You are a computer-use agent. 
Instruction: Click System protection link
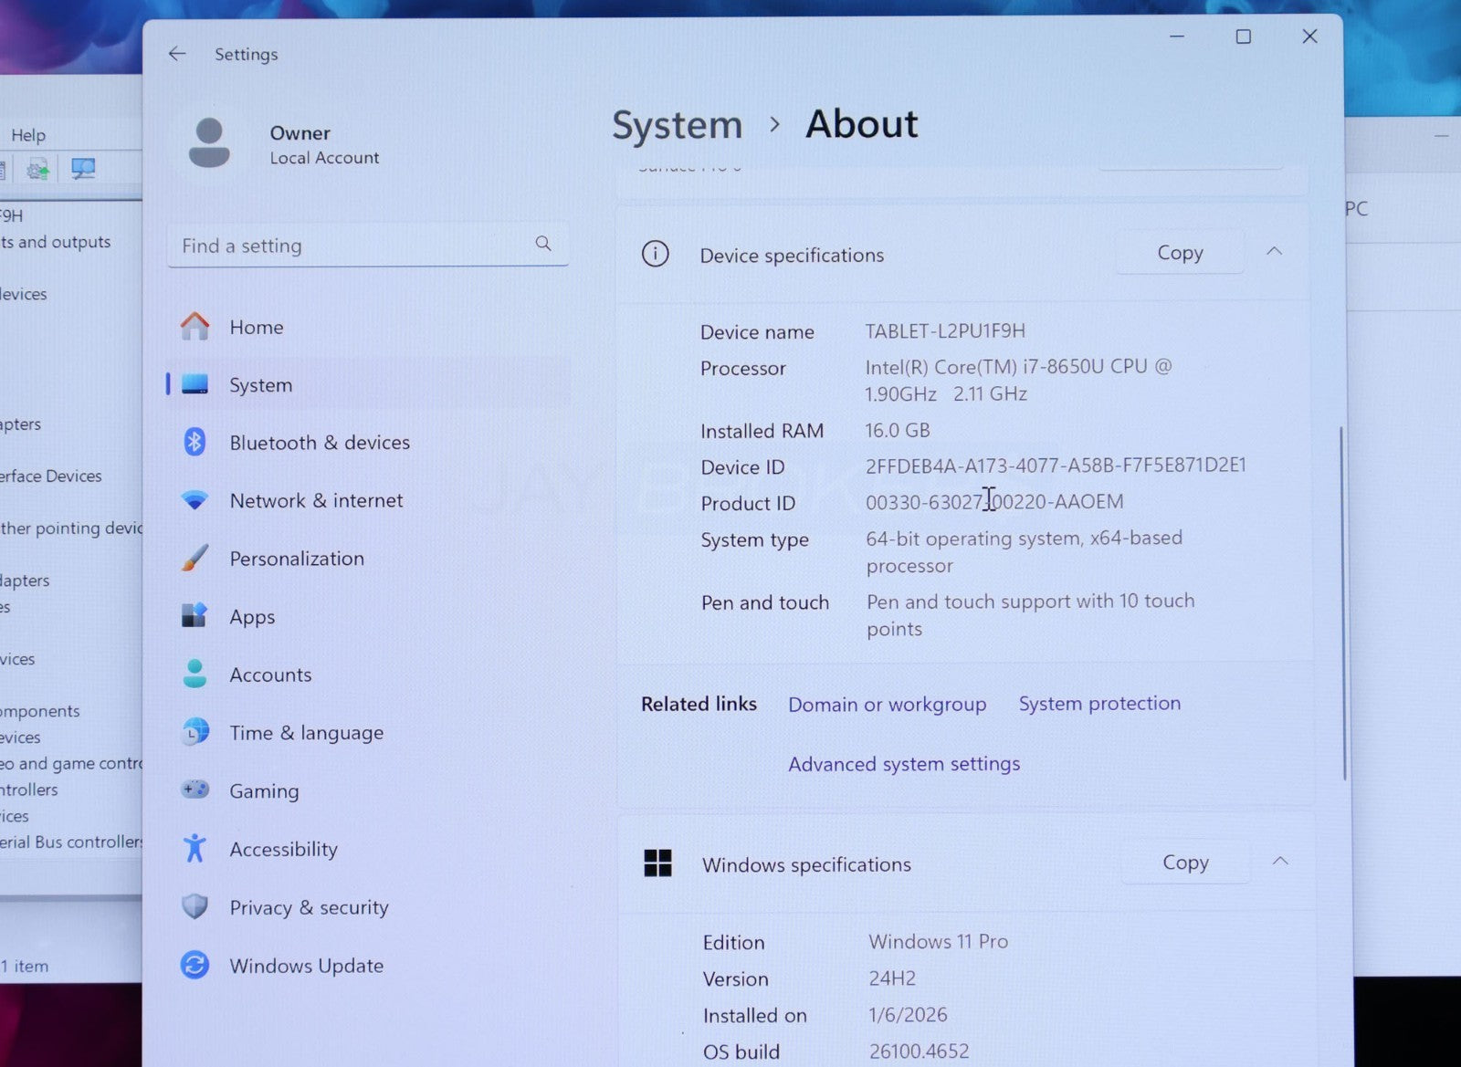(1099, 704)
